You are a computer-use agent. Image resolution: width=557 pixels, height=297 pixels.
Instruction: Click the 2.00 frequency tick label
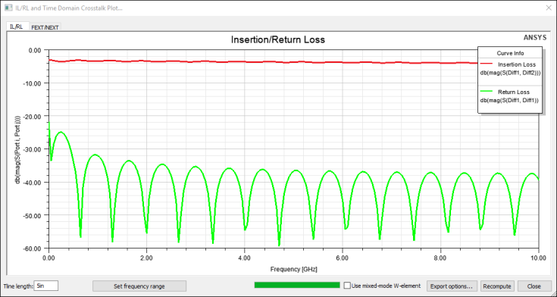(x=146, y=258)
